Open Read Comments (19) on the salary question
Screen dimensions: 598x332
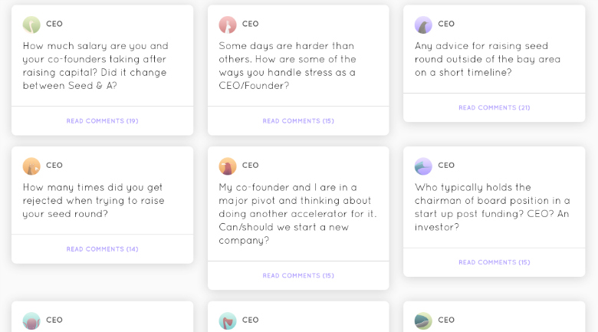[102, 121]
